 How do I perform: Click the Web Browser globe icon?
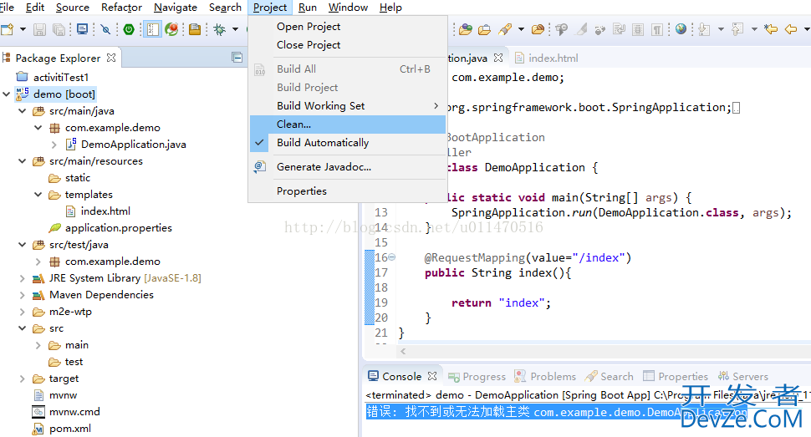click(681, 29)
